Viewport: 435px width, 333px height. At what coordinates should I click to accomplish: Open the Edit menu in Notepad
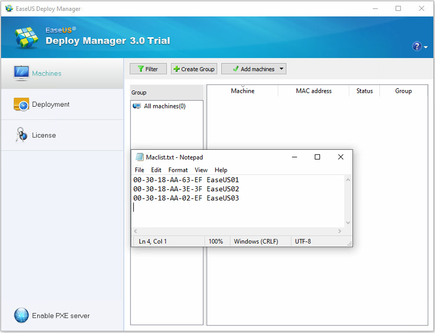[156, 170]
